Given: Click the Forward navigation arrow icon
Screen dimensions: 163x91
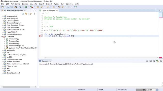Looking at the screenshot, I should (x=69, y=7).
